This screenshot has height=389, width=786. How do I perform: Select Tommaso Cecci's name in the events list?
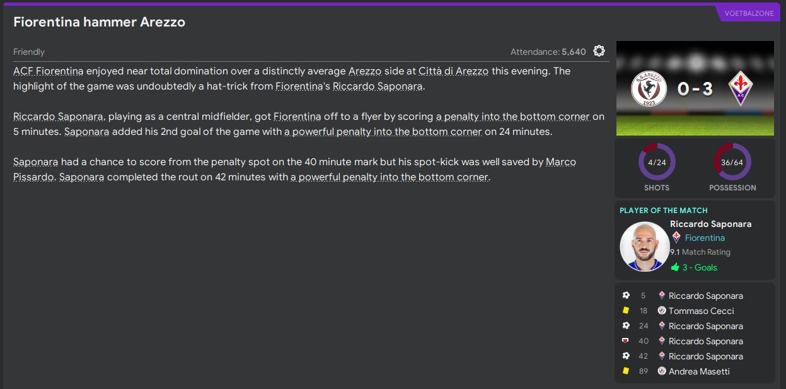point(701,311)
